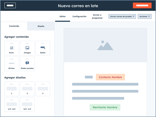Select the Imagen content module
156x117 pixels.
coord(27,48)
